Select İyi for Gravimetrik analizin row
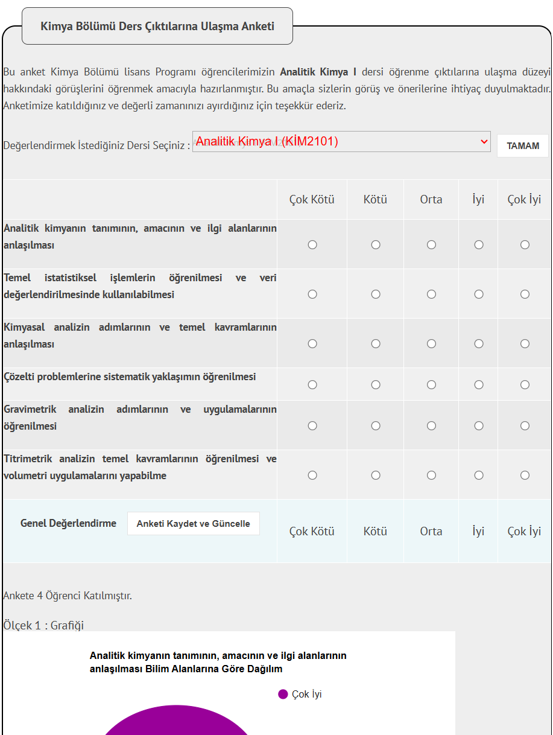 tap(479, 426)
